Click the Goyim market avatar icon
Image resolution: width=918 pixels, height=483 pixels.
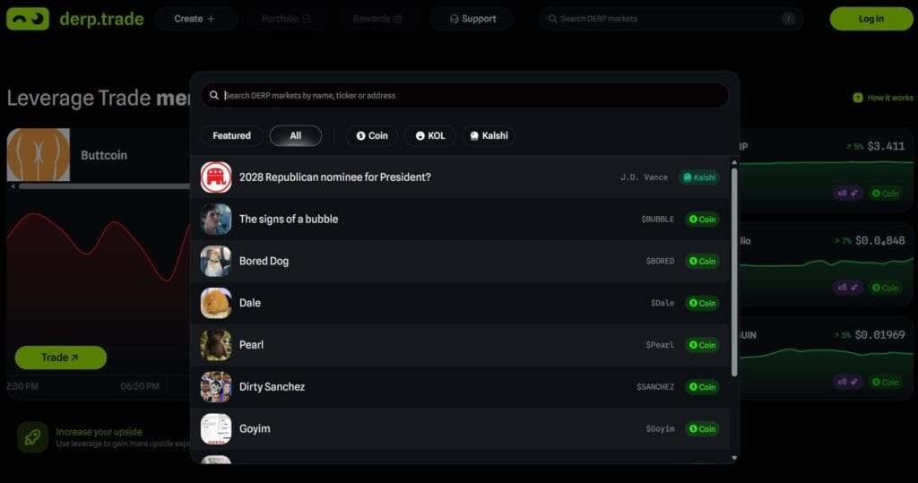click(x=216, y=428)
